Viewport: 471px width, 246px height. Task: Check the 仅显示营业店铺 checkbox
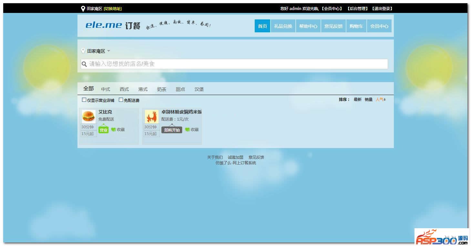click(84, 100)
